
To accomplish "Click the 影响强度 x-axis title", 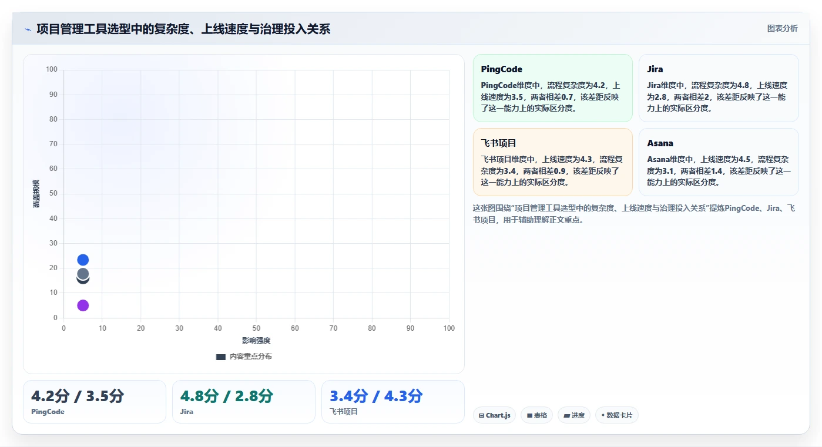I will (256, 341).
